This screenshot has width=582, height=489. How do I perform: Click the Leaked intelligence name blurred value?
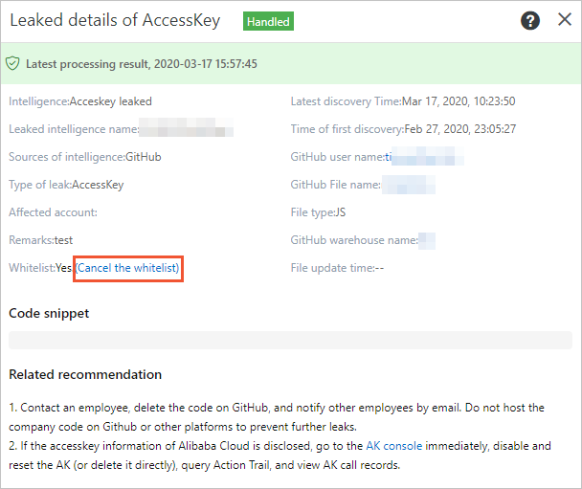[187, 127]
